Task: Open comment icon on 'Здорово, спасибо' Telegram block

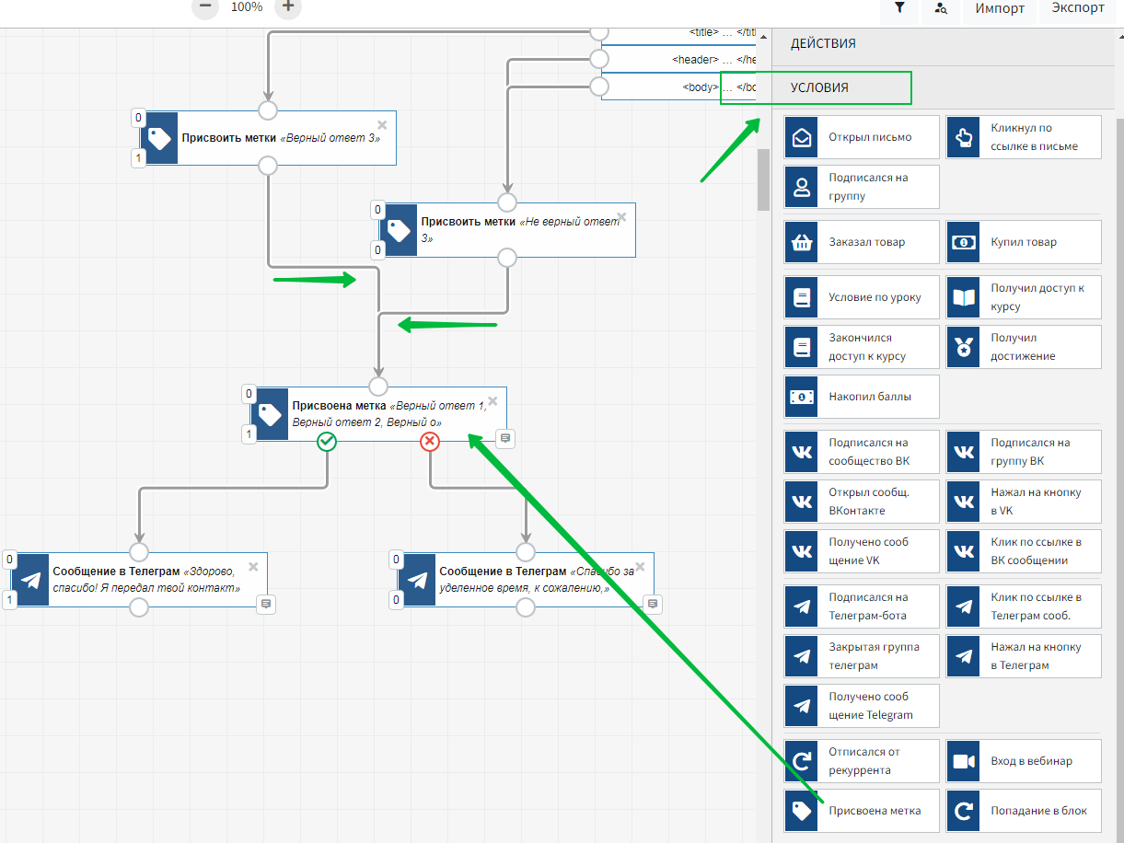Action: click(x=265, y=604)
